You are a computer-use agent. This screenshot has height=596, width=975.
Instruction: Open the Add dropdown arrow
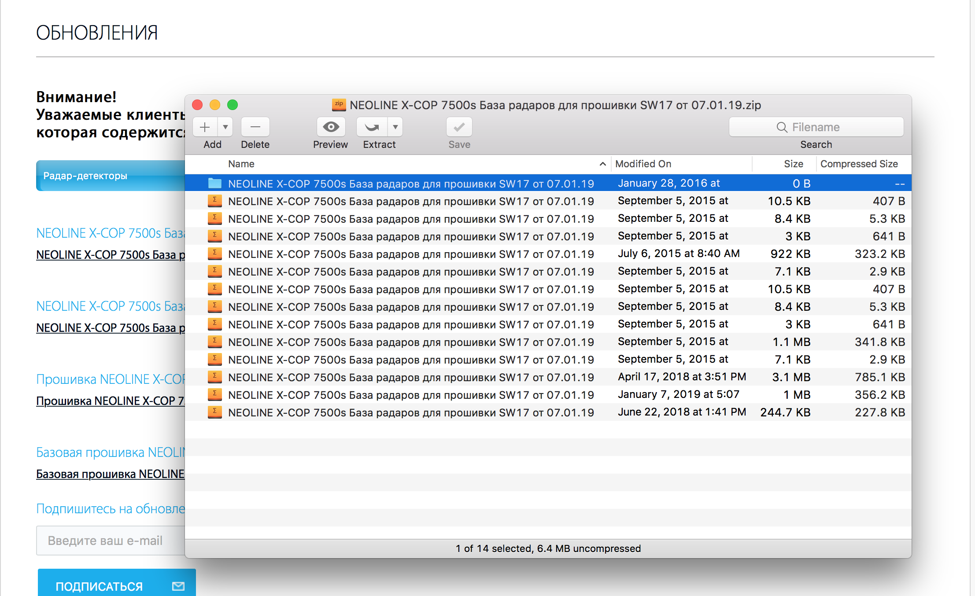pos(225,127)
